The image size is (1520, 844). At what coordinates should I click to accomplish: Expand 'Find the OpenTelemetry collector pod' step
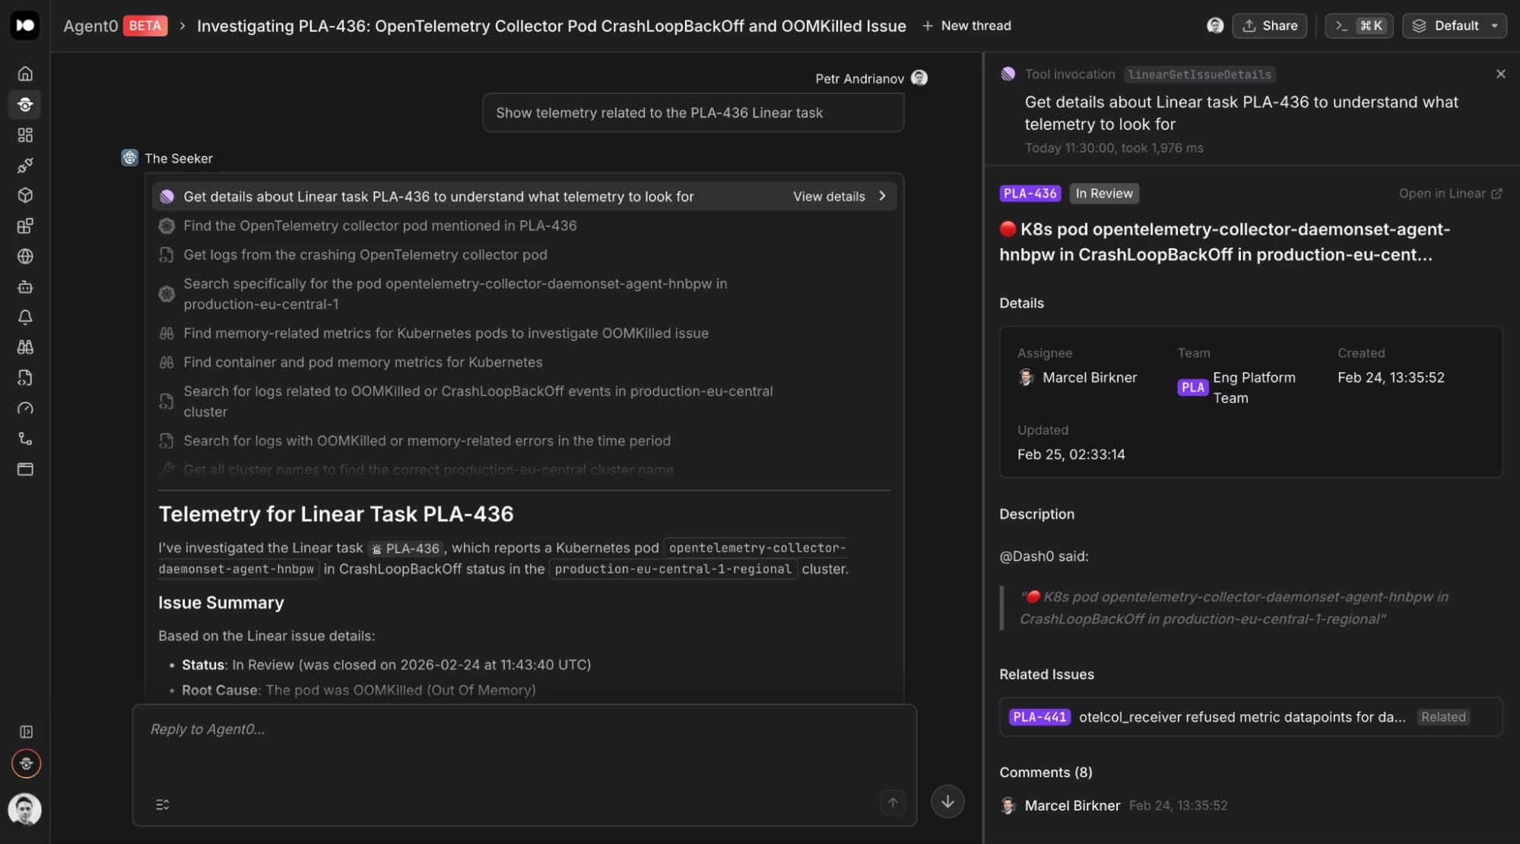pyautogui.click(x=379, y=226)
